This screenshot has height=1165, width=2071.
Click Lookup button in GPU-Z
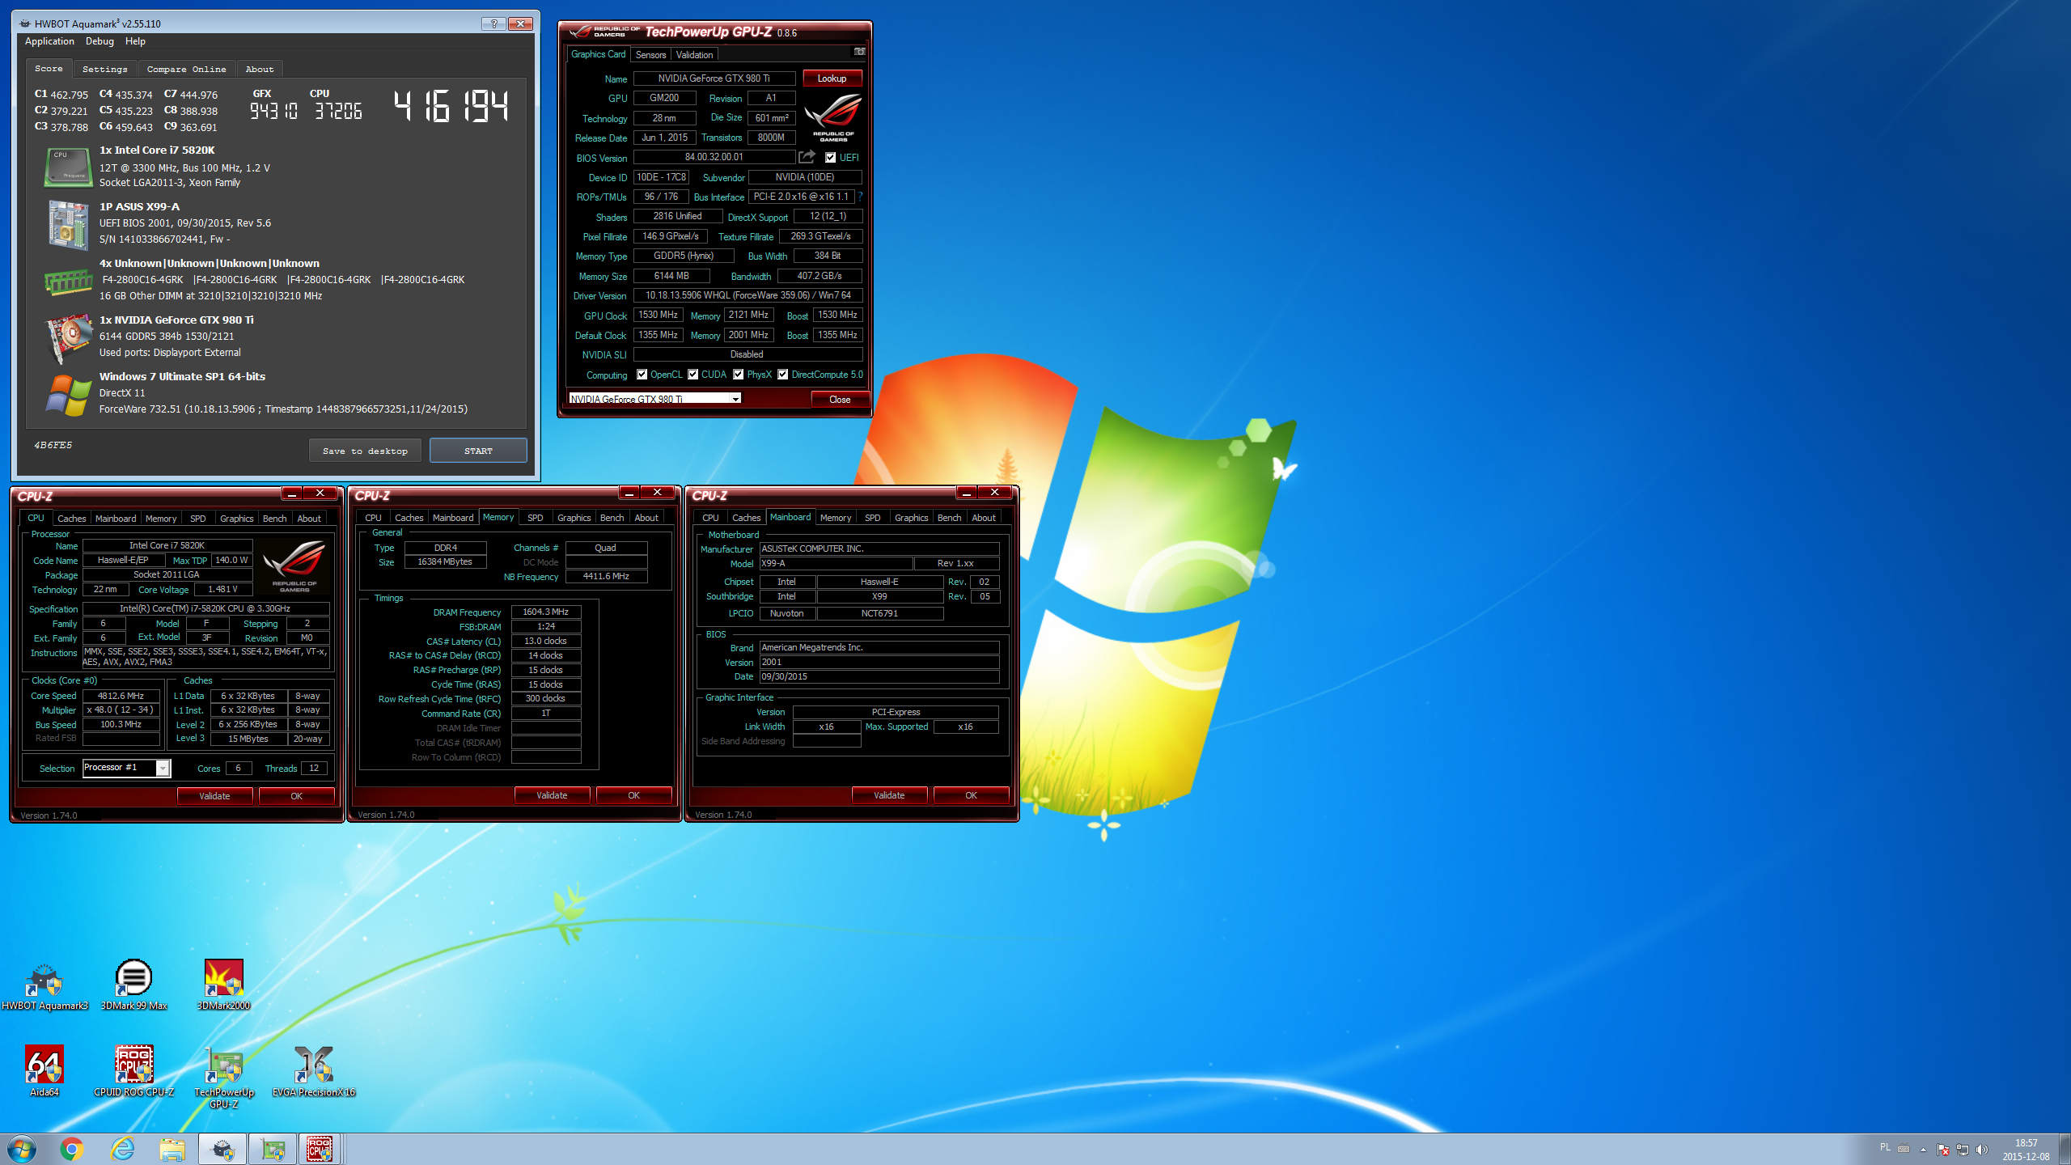[x=832, y=78]
